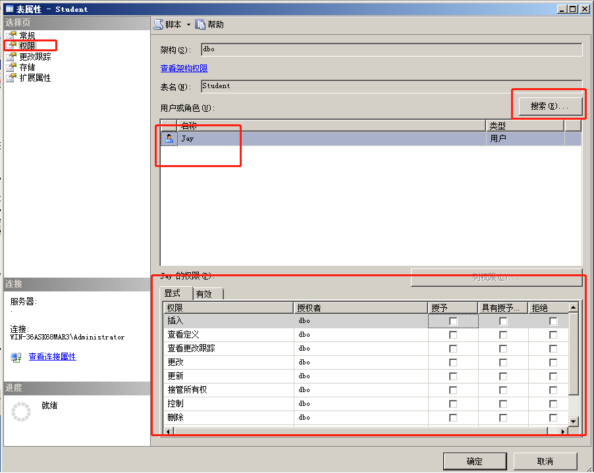Click the 类型 column header in users list

[x=525, y=126]
